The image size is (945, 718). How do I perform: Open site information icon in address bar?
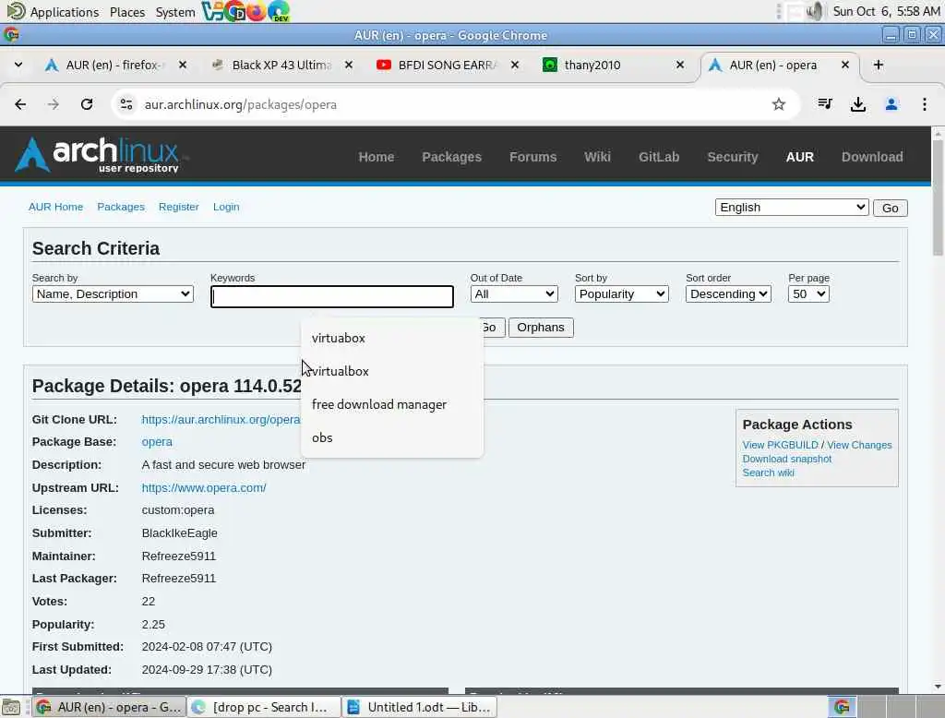[126, 104]
